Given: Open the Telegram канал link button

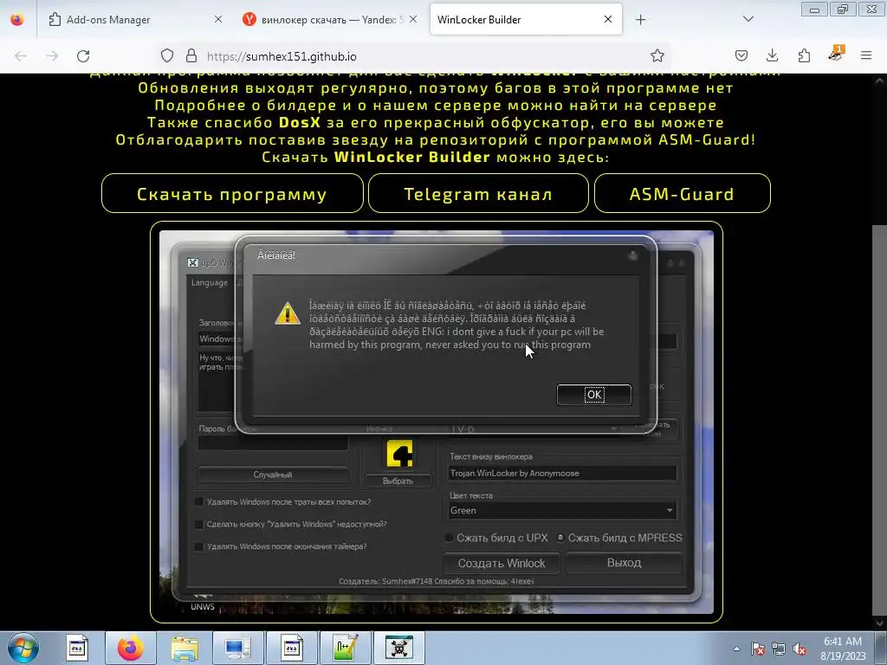Looking at the screenshot, I should pos(478,194).
